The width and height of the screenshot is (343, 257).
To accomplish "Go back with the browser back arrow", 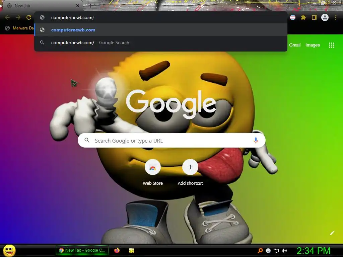I will coord(7,17).
